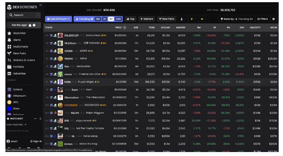Click the Trending info icon
Viewport: 283px width, 156px height.
tap(92, 19)
